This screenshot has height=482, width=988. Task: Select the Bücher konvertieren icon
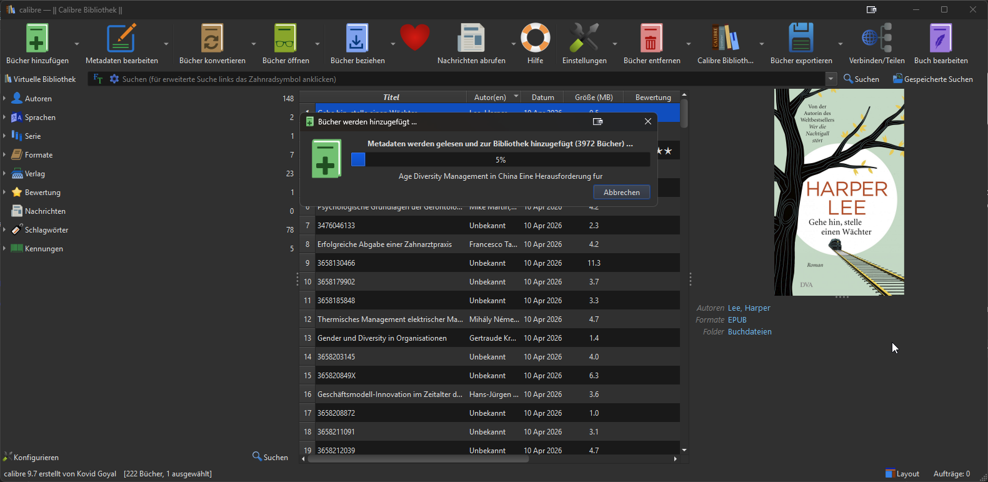(x=212, y=39)
